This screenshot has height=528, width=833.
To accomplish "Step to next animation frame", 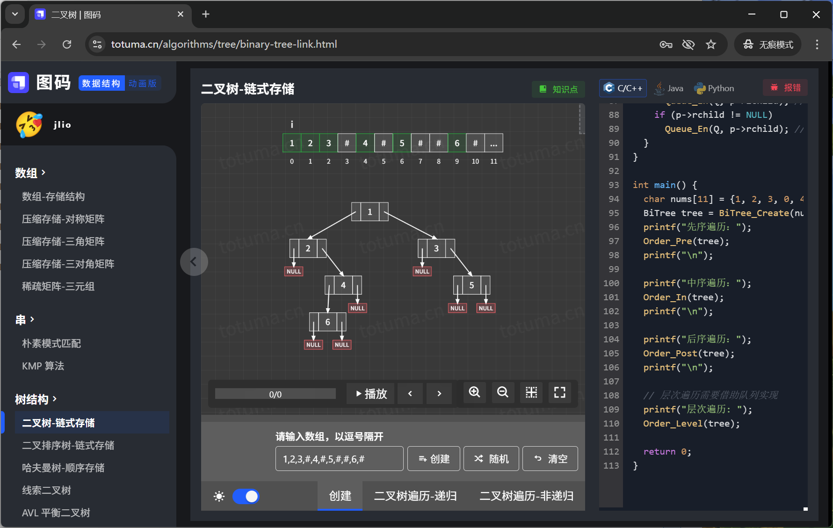I will 439,394.
